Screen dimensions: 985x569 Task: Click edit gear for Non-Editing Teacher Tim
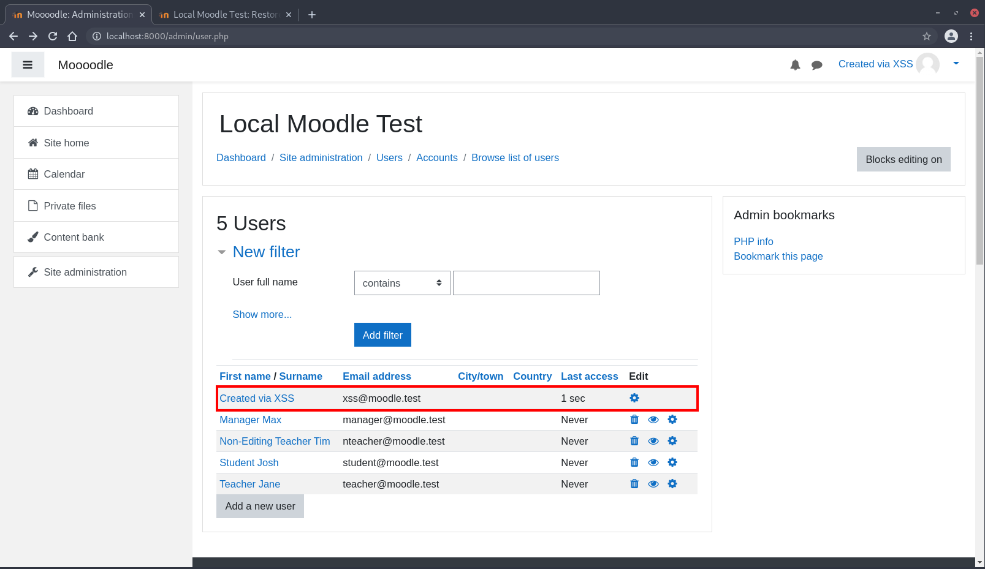point(672,441)
